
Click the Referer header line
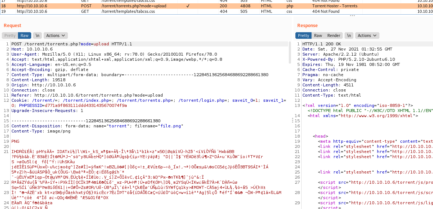tap(87, 95)
